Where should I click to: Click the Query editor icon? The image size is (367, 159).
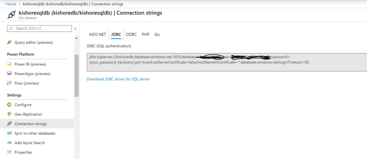9,42
